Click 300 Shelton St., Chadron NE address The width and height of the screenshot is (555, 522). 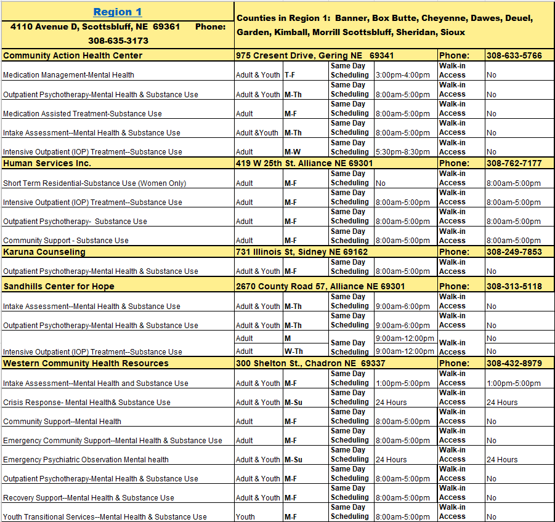(336, 363)
